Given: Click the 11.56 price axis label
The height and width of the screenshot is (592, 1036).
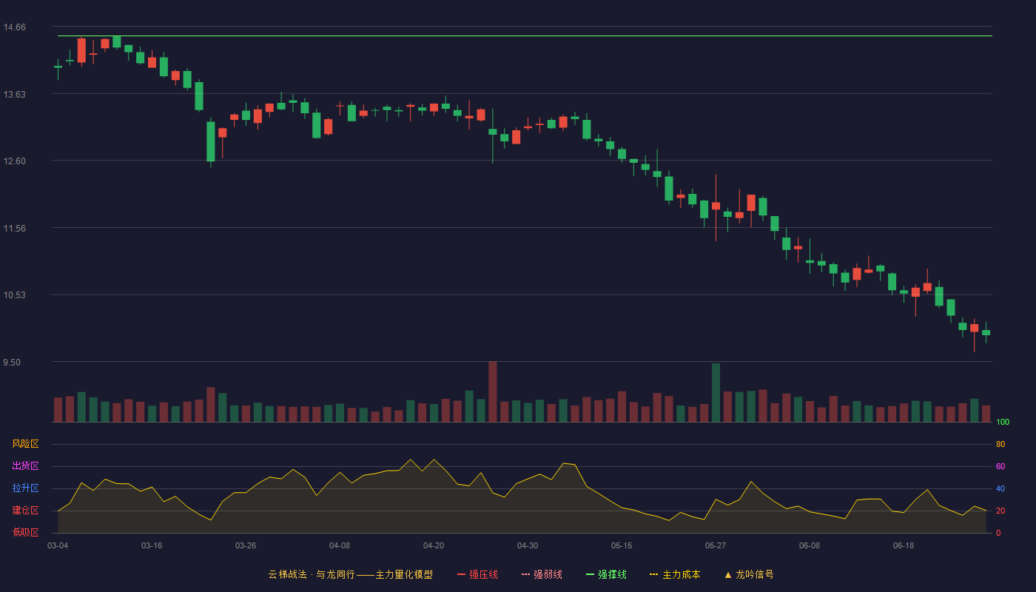Looking at the screenshot, I should coord(15,228).
